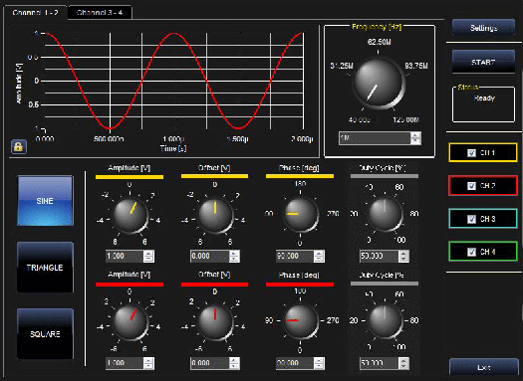The width and height of the screenshot is (523, 381).
Task: Click the 125.00M frequency scale label
Action: coord(405,119)
